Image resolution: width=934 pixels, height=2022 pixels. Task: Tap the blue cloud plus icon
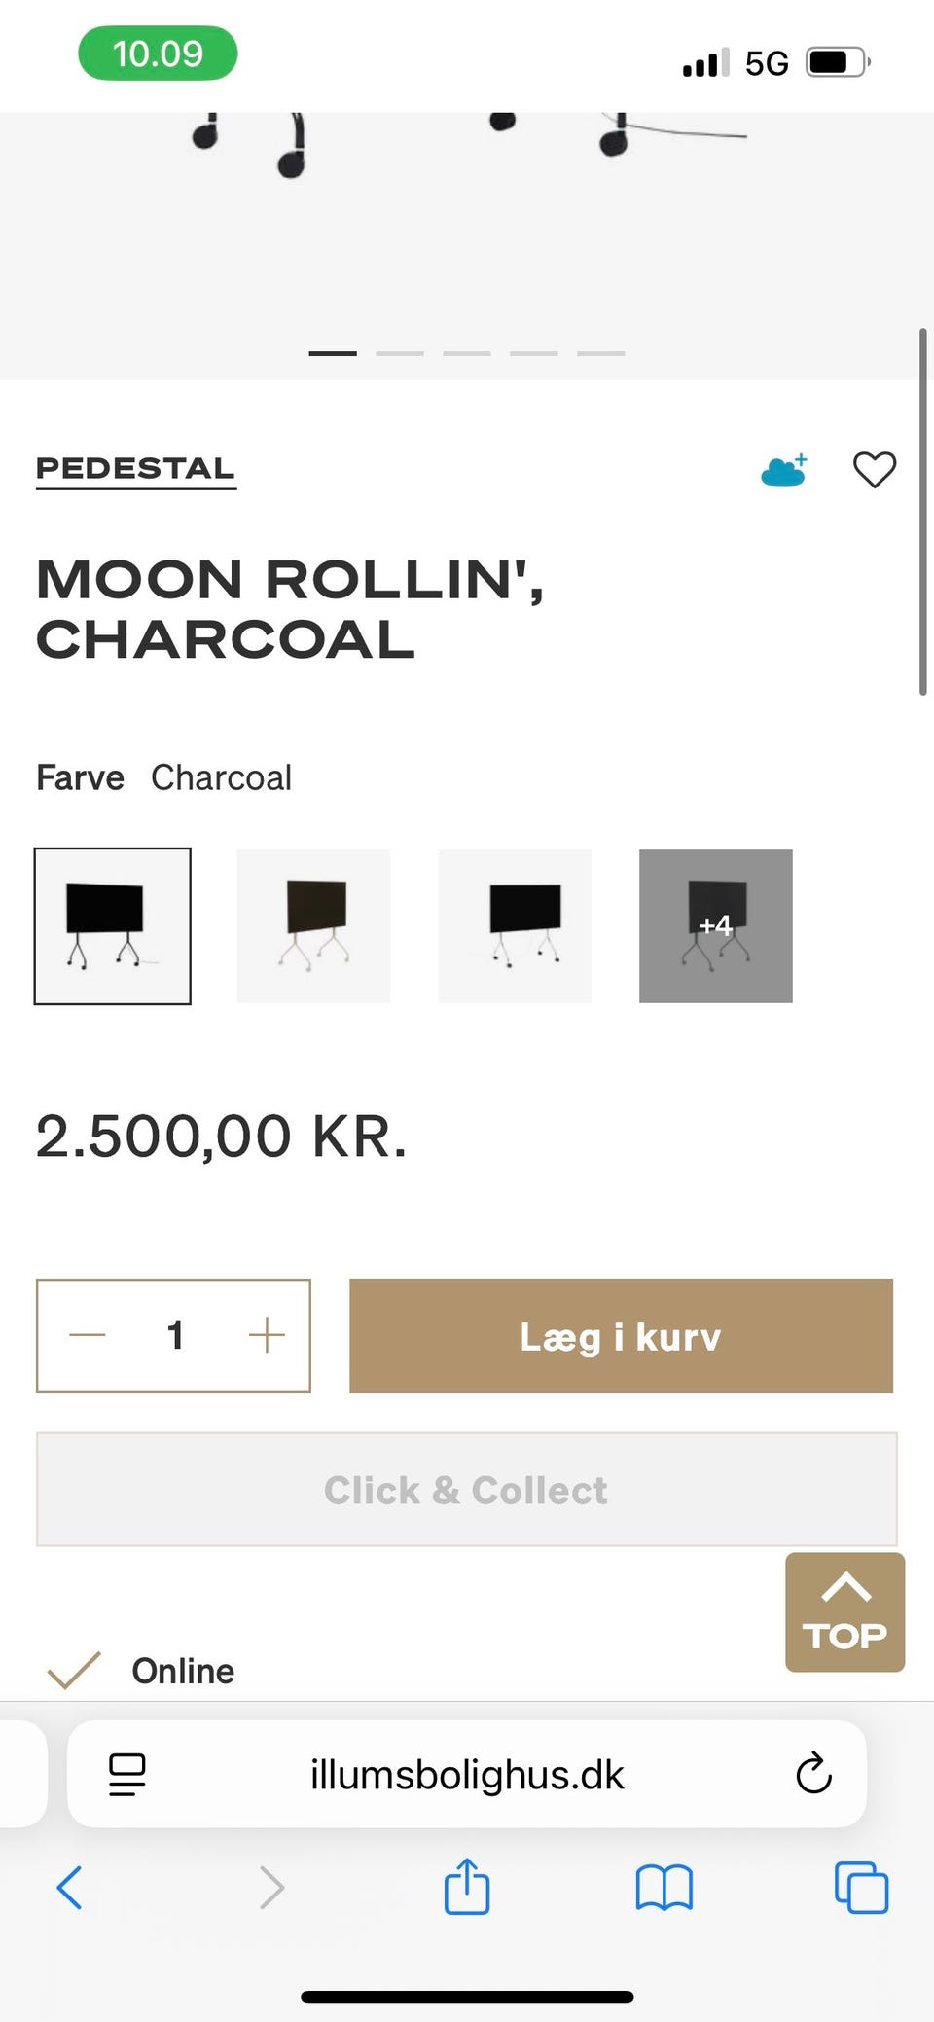(784, 470)
